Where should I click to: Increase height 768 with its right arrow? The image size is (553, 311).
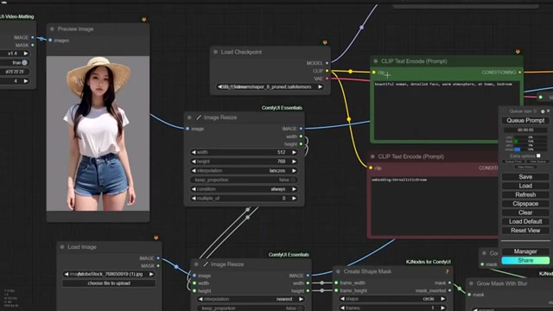tap(294, 162)
